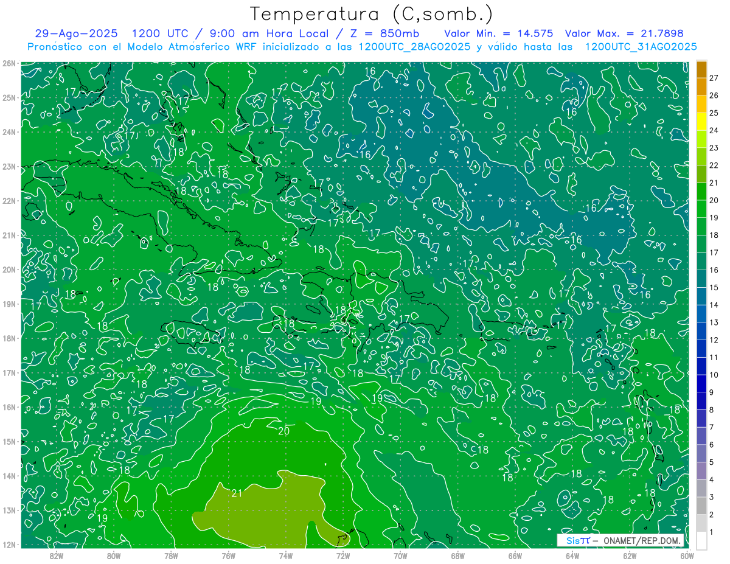Image resolution: width=730 pixels, height=564 pixels.
Task: Click the "27" value in color scale legend
Action: tap(714, 78)
